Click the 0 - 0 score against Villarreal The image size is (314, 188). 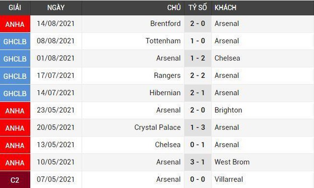coord(198,180)
